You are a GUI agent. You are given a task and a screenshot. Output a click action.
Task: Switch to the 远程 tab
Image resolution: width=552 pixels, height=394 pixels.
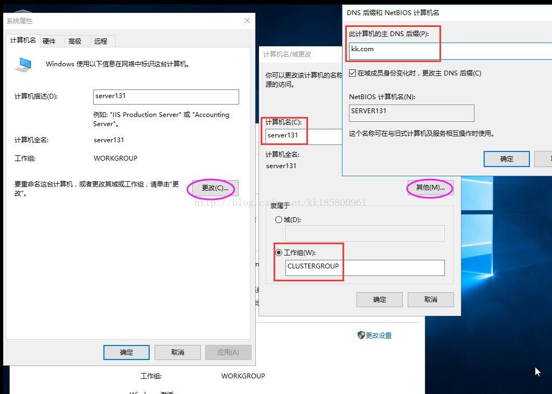click(101, 41)
